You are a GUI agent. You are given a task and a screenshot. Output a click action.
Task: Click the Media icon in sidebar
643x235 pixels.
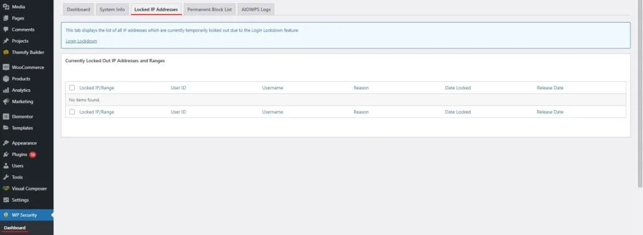click(6, 7)
